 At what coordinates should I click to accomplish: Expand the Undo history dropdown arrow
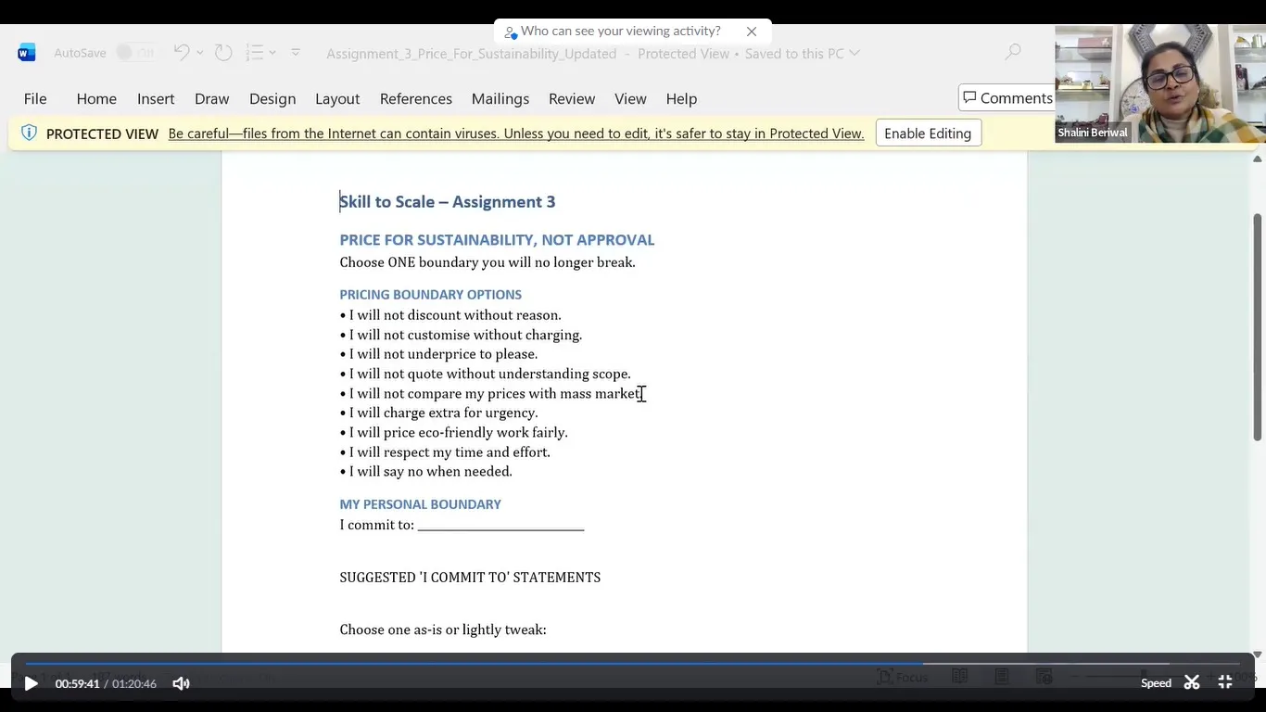point(200,53)
